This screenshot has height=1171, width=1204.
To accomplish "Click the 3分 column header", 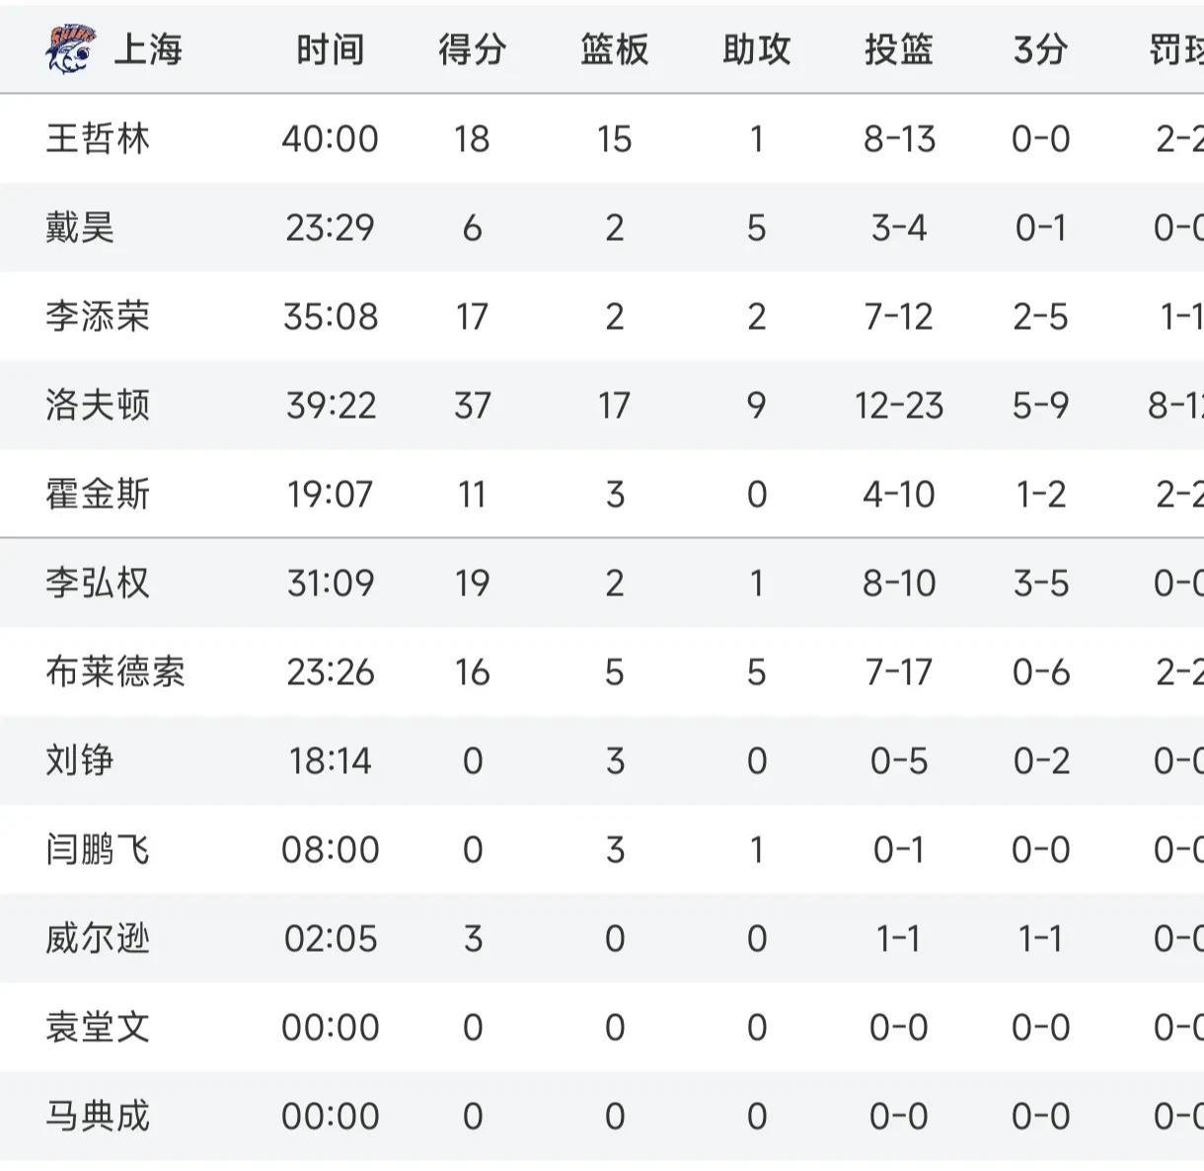I will [1040, 49].
